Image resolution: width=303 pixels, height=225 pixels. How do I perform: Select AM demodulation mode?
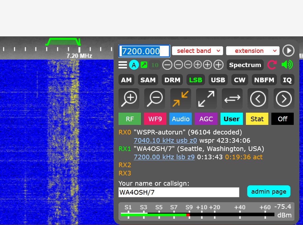[126, 80]
